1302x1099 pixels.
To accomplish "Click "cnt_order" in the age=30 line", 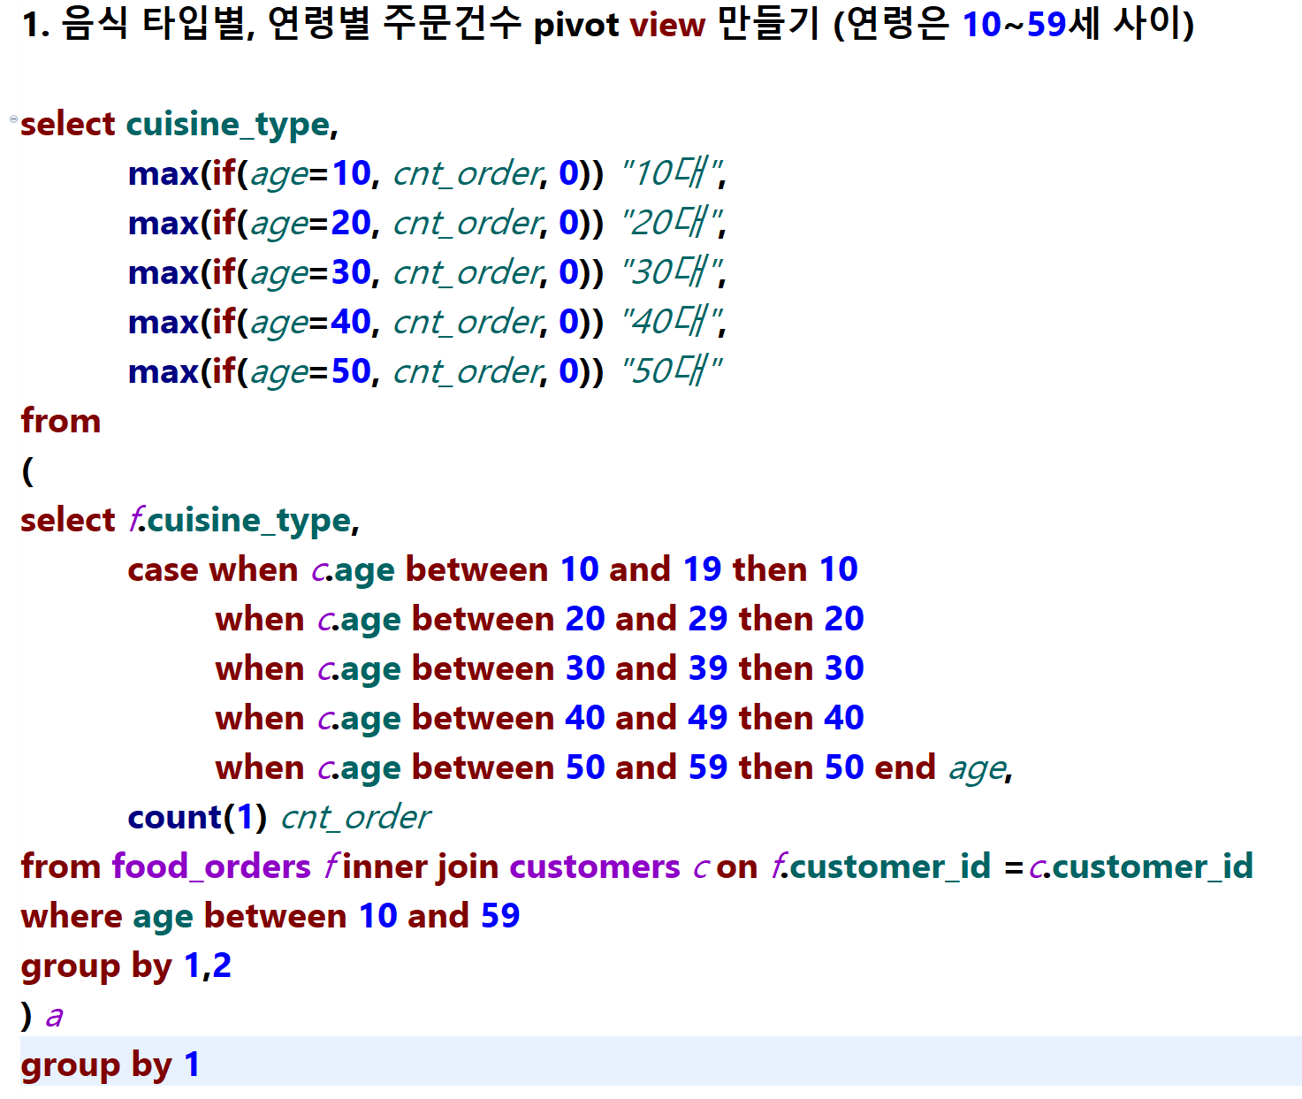I will (x=466, y=273).
